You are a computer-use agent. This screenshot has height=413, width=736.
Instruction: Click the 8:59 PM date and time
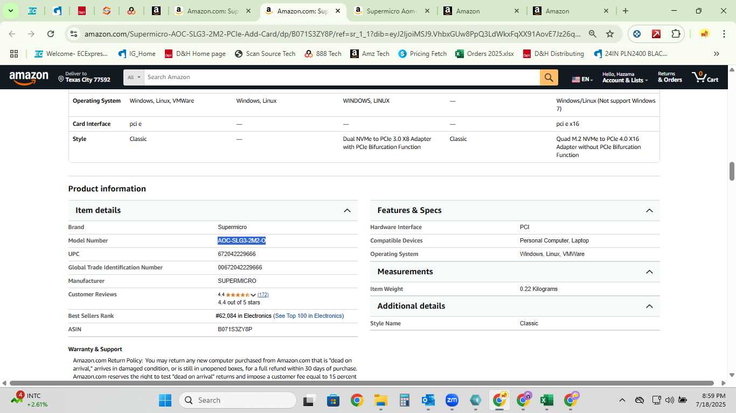click(710, 400)
